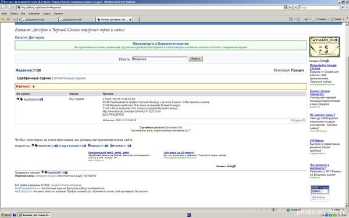Open the Справка menu
The image size is (349, 218).
coord(58,13)
